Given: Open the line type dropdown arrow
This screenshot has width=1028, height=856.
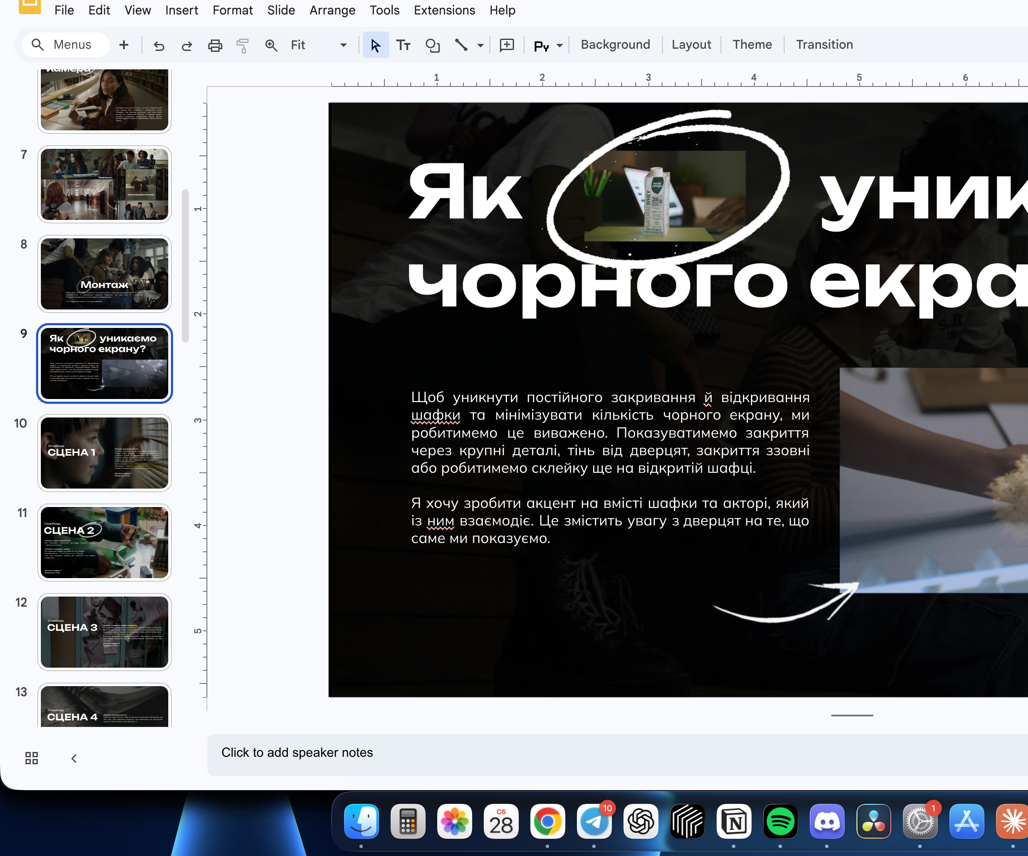Looking at the screenshot, I should (x=480, y=46).
